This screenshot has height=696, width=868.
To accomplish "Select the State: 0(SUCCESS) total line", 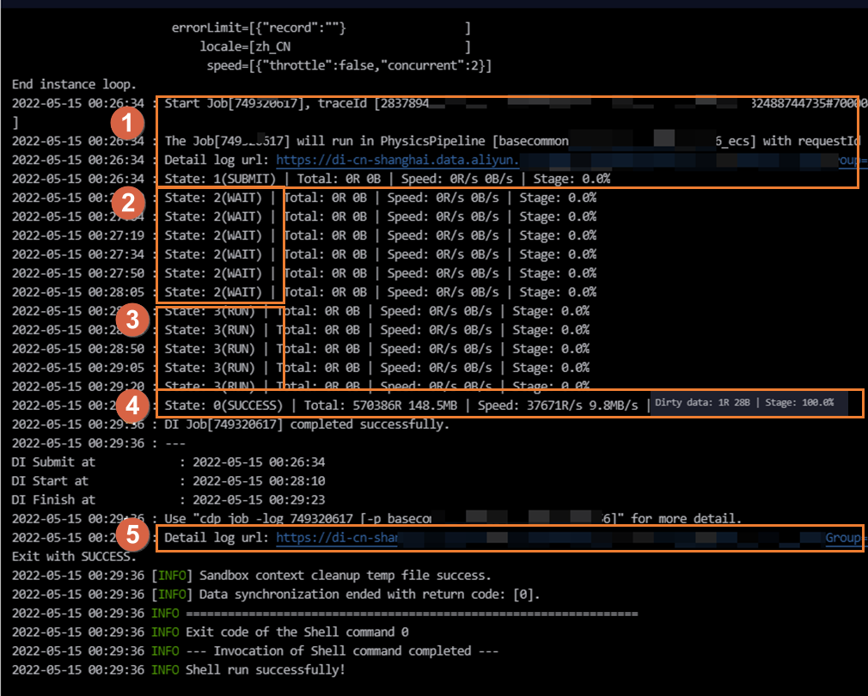I will click(406, 405).
